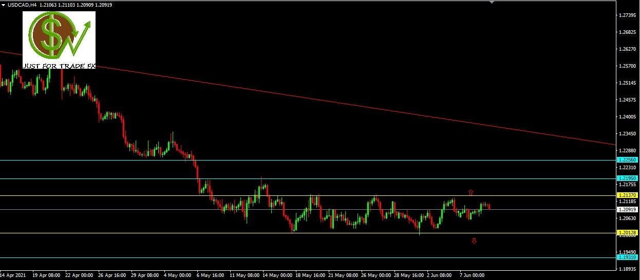Screen dimensions: 640x280
Task: Click the 1.23450 value on price scale
Action: [x=628, y=134]
